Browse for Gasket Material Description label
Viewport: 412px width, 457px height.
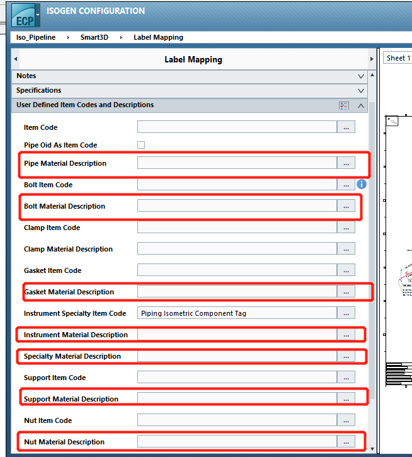pos(346,291)
